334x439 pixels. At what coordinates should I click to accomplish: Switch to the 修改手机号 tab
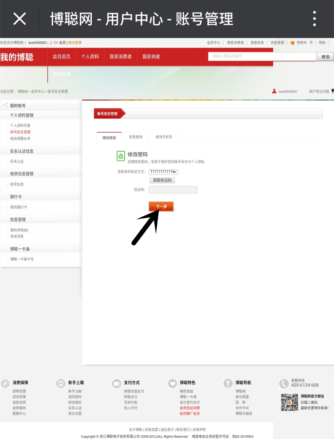164,137
